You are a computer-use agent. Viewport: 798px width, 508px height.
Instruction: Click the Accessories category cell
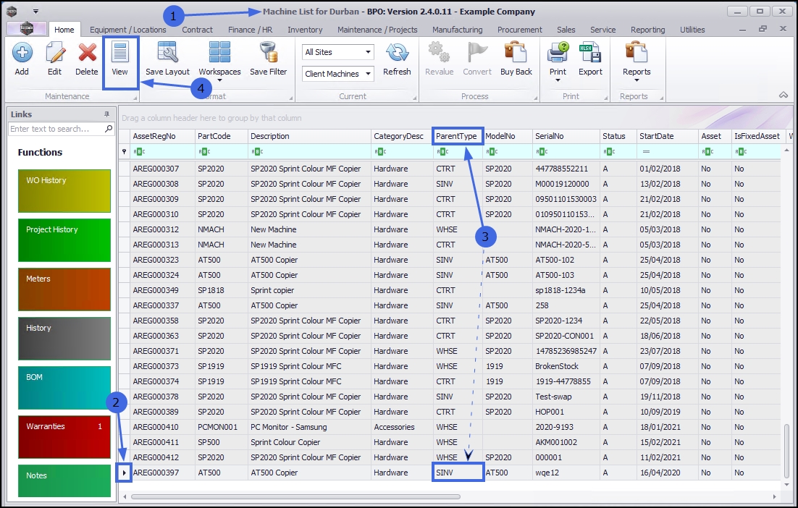pos(402,427)
